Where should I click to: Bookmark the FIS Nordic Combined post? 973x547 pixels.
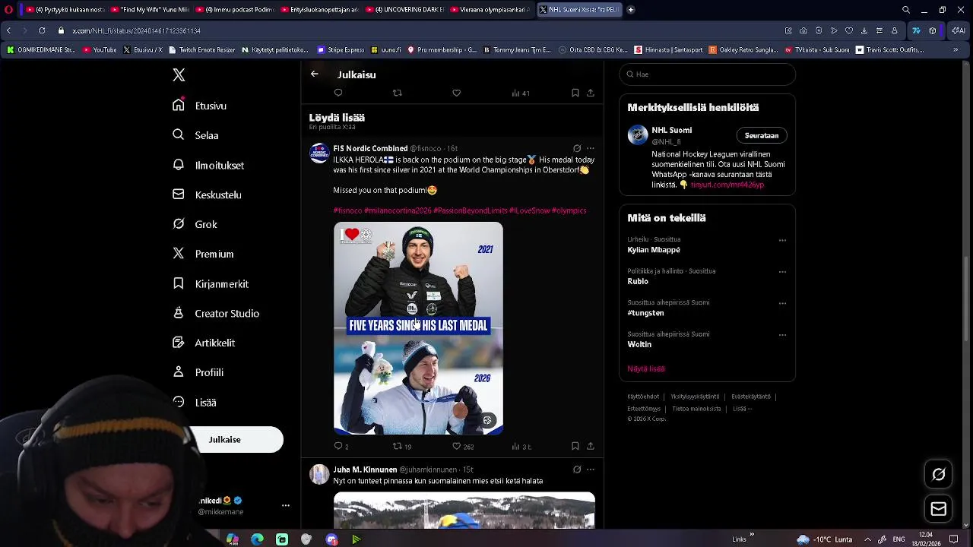575,447
